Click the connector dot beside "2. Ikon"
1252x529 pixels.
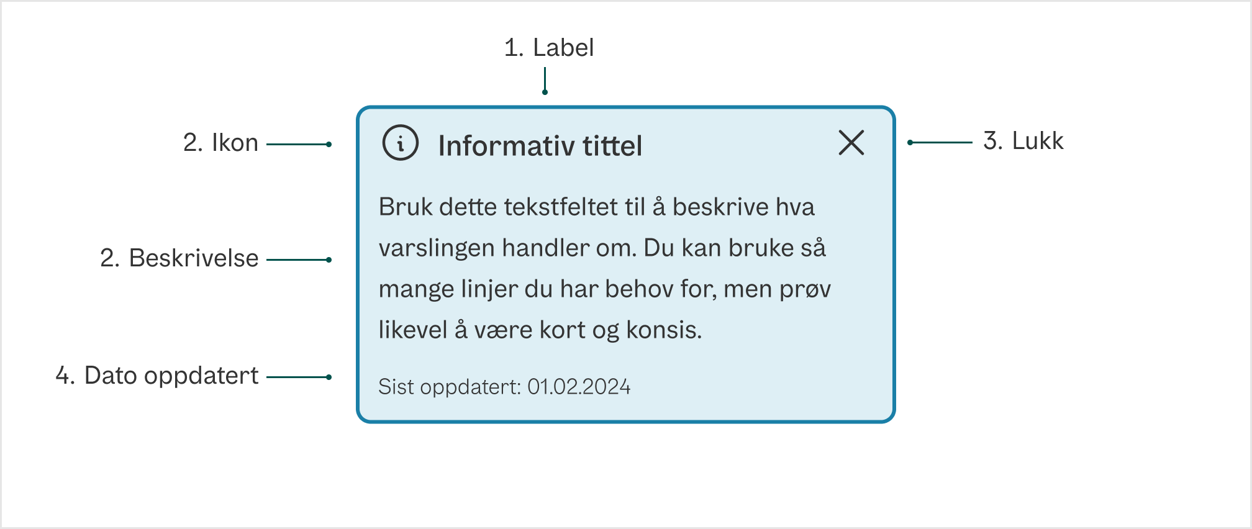pyautogui.click(x=328, y=143)
